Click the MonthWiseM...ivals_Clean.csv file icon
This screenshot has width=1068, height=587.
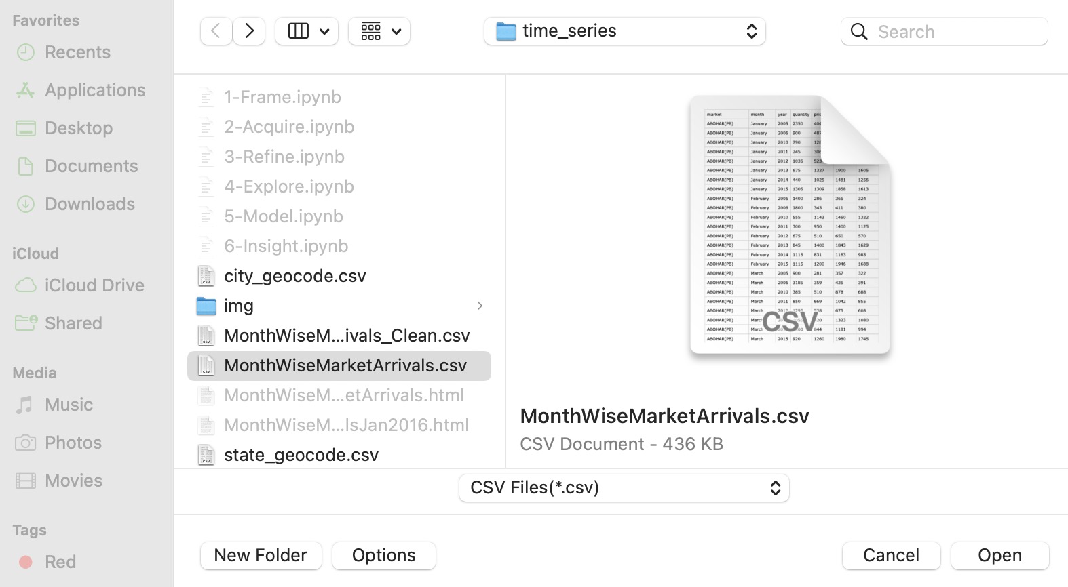click(x=206, y=336)
